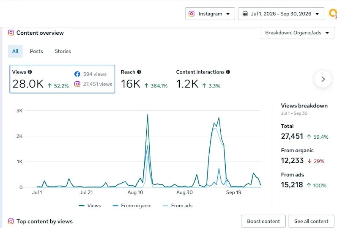This screenshot has height=228, width=337.
Task: Click the 12,233 From organic value
Action: (292, 160)
